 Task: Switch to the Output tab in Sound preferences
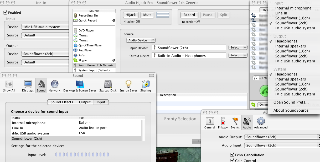(x=85, y=102)
